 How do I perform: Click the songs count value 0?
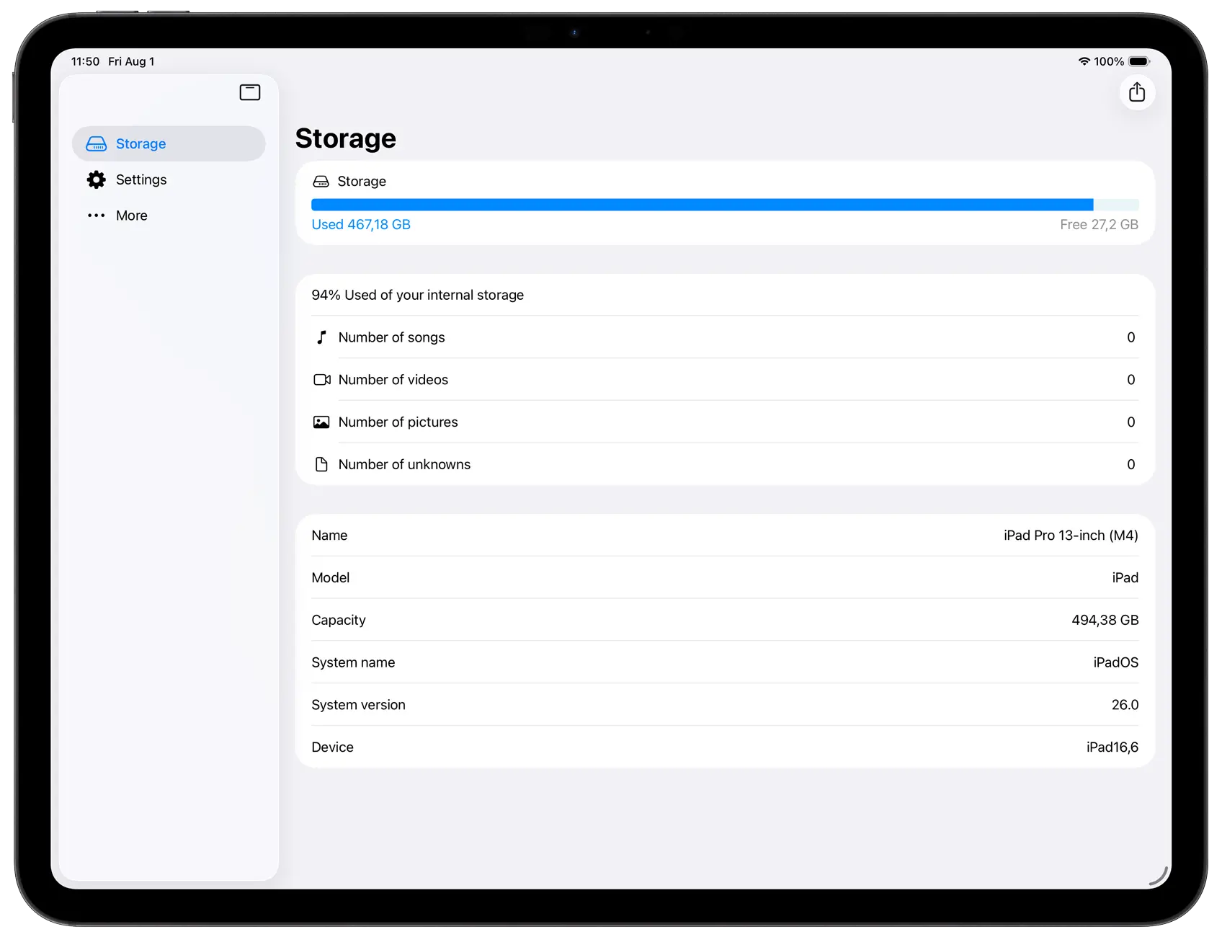[1131, 337]
